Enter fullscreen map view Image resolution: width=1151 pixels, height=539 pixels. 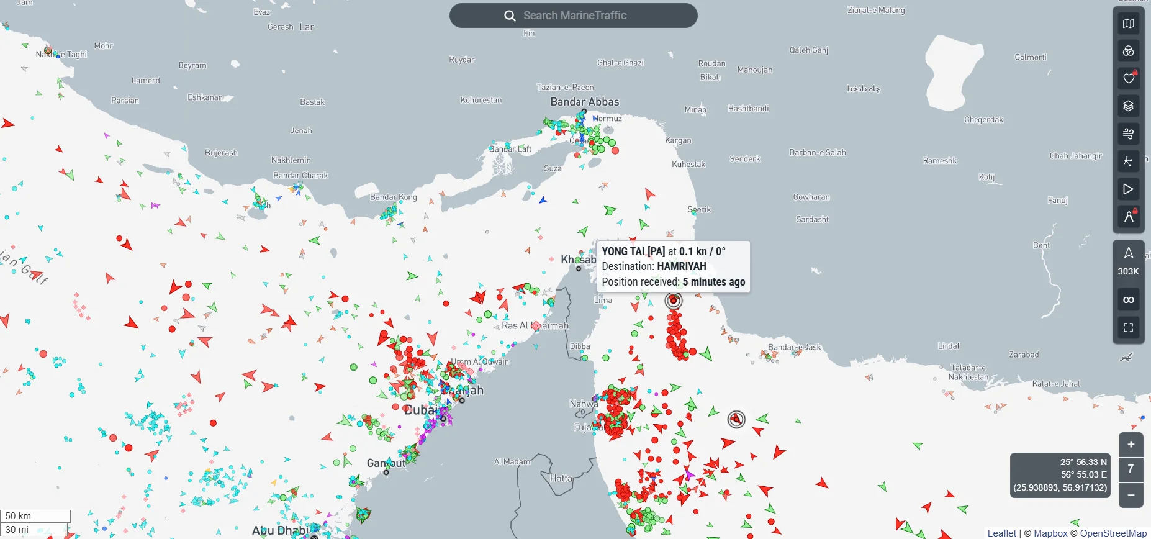[x=1128, y=327]
